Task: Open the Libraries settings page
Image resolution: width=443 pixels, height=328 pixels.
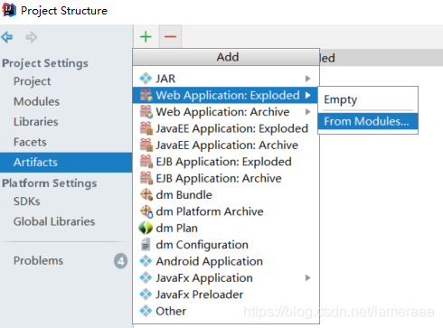Action: tap(36, 122)
